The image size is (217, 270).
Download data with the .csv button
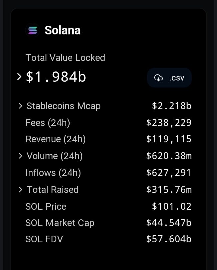tap(169, 78)
